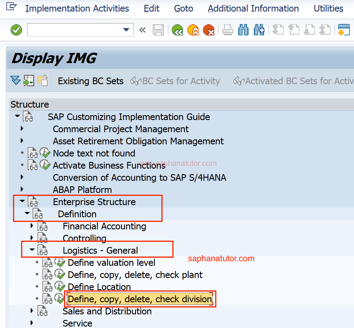Select Define, copy, delete, check division

tap(140, 299)
